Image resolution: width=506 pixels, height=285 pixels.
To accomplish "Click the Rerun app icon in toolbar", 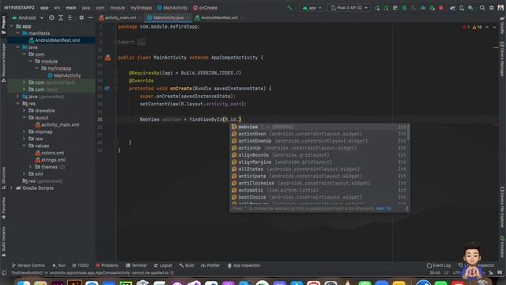I will 377,8.
